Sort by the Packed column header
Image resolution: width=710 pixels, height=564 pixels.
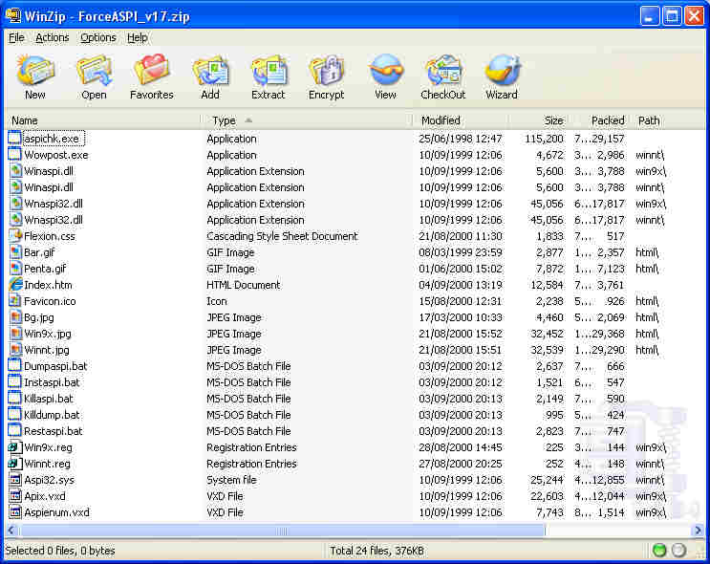click(x=599, y=120)
